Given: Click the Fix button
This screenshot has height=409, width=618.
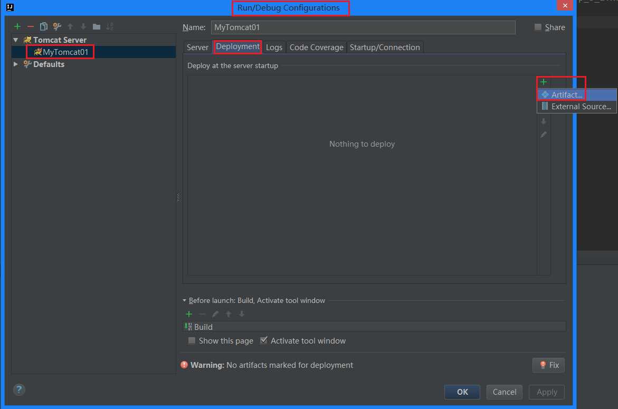Looking at the screenshot, I should click(549, 365).
